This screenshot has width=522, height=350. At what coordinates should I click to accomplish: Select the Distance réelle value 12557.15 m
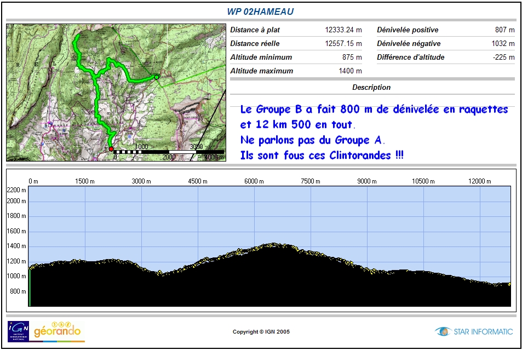[x=343, y=44]
